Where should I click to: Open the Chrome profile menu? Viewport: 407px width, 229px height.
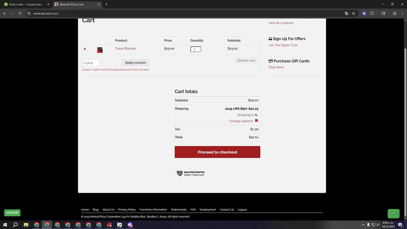[395, 13]
